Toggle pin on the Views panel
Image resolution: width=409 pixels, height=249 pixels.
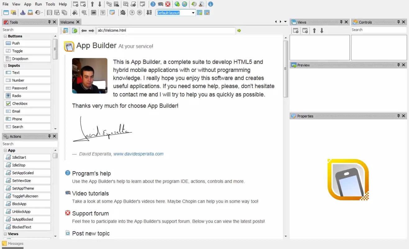click(341, 22)
